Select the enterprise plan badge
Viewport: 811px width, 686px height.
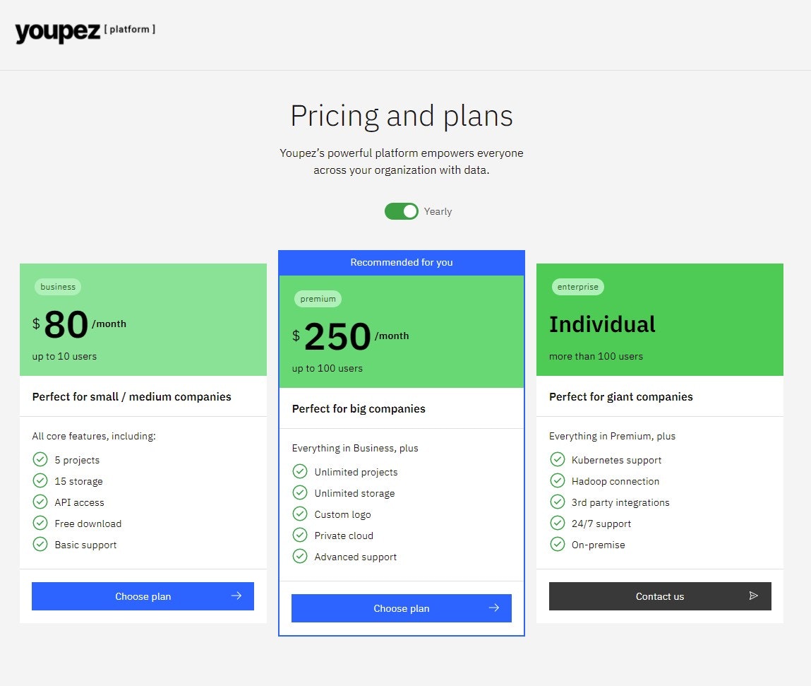point(577,286)
